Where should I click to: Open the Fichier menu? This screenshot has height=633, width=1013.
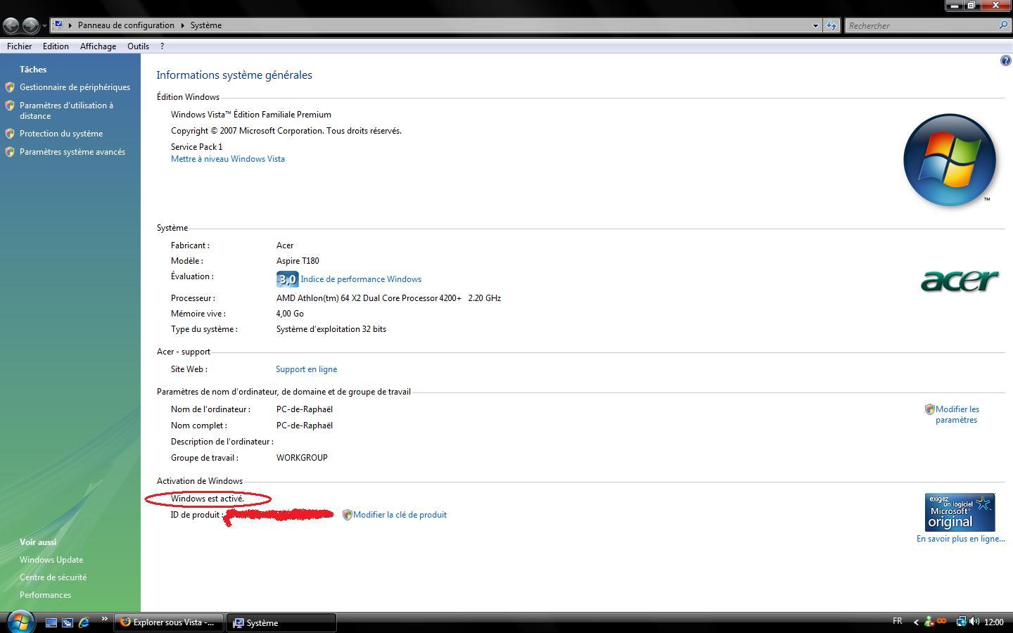pyautogui.click(x=19, y=46)
